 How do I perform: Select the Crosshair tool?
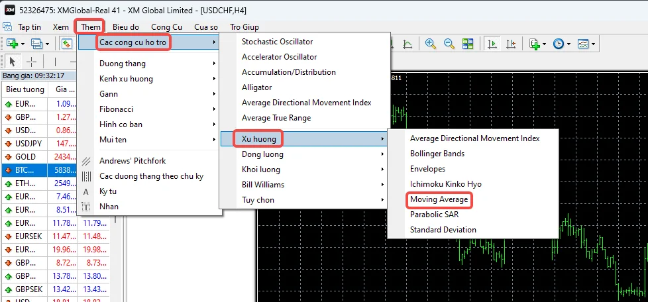31,62
